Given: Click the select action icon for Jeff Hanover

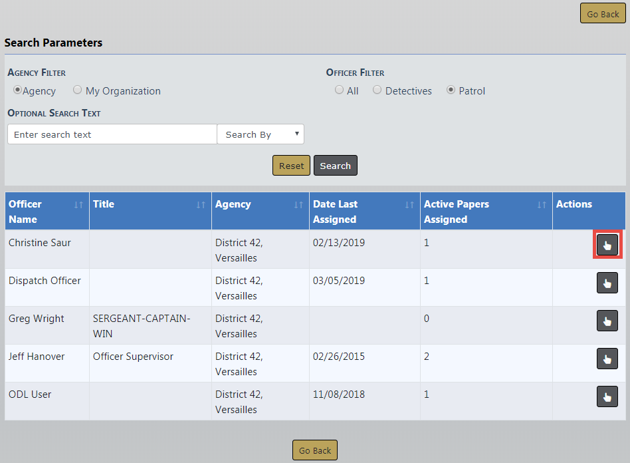Looking at the screenshot, I should coord(607,359).
